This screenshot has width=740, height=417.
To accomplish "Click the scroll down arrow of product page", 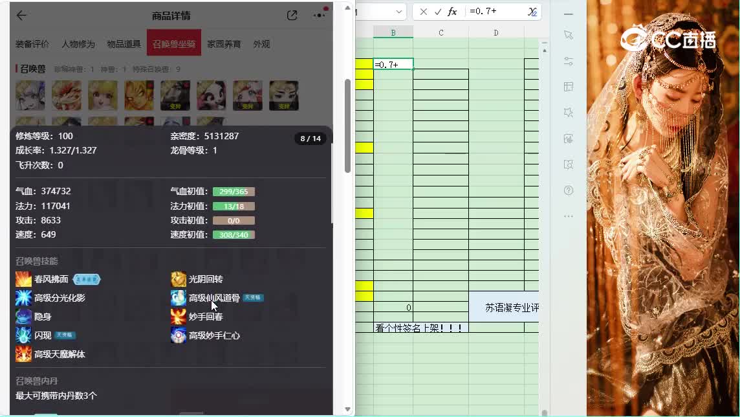I will point(348,409).
